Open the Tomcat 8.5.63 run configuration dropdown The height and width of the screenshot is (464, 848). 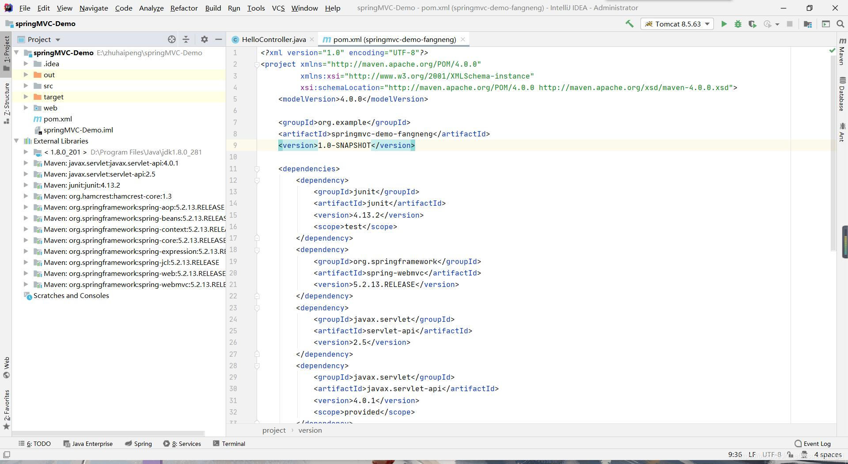[677, 24]
